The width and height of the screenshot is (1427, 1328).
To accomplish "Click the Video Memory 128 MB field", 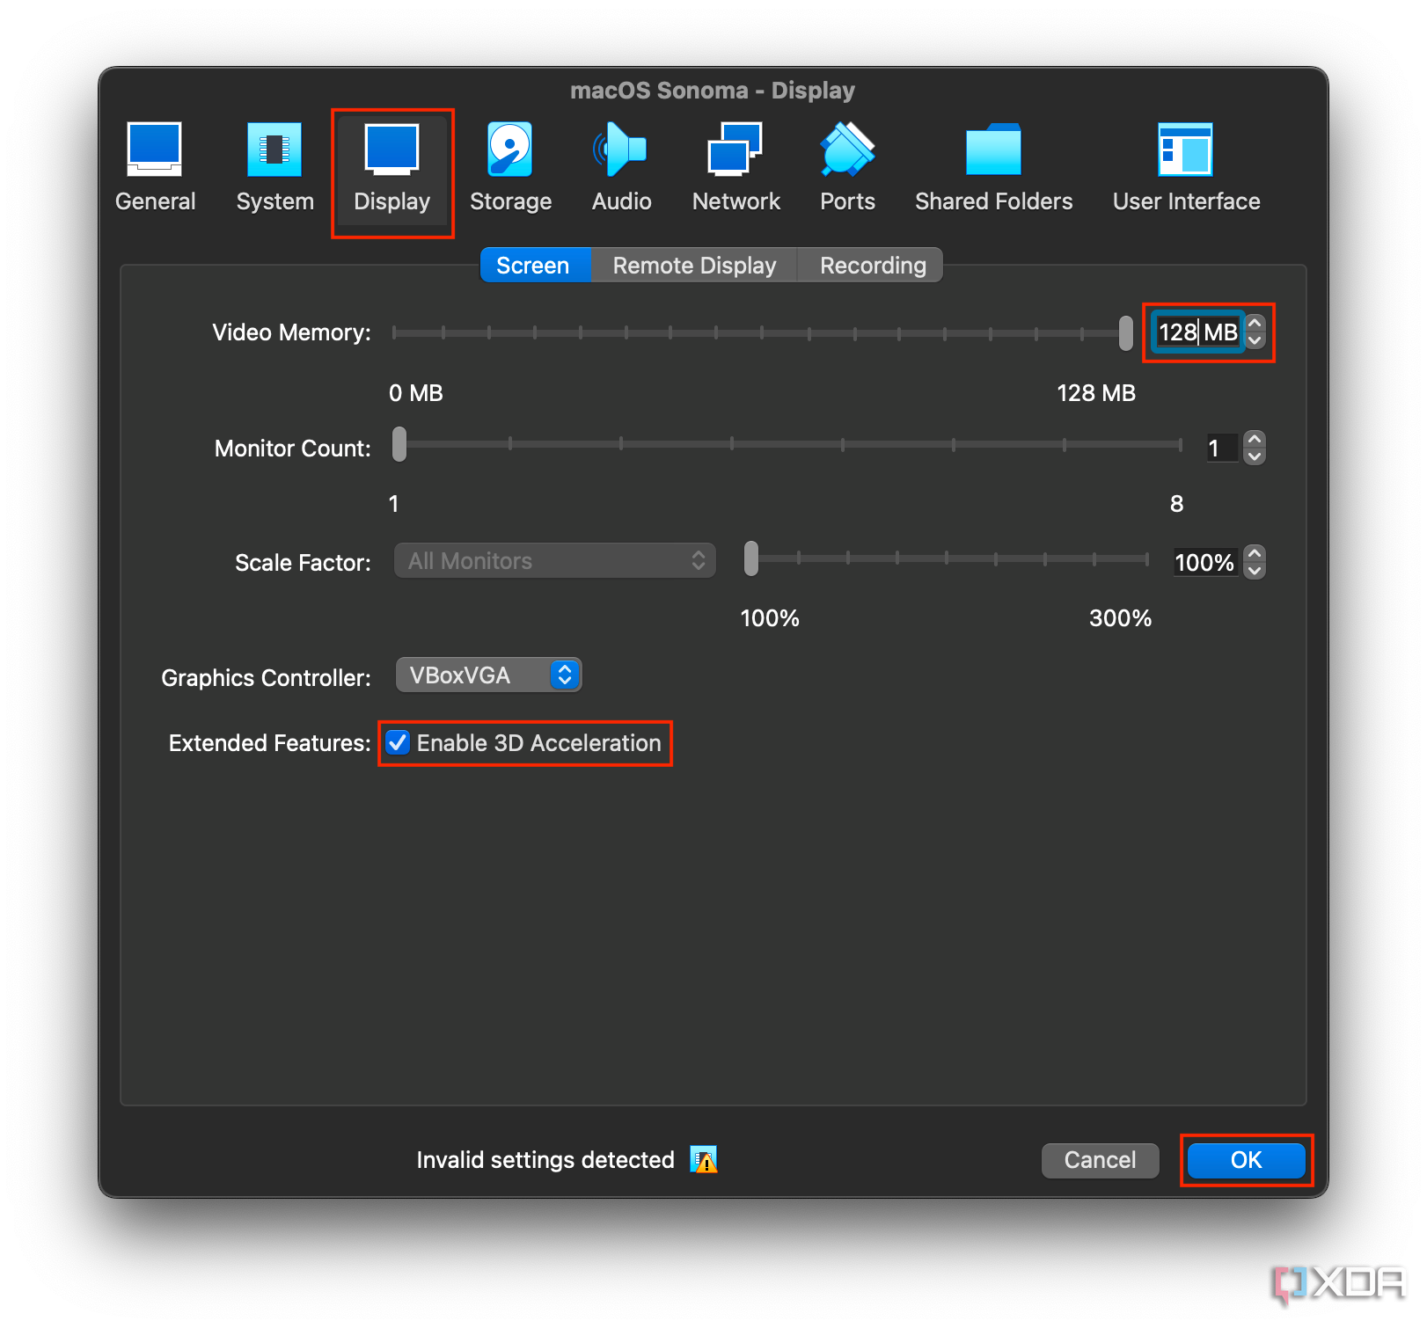I will click(x=1197, y=332).
